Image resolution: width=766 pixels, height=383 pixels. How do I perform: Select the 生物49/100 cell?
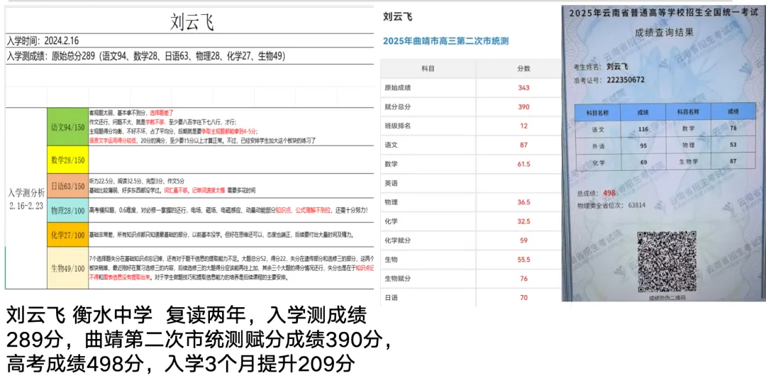pos(67,267)
